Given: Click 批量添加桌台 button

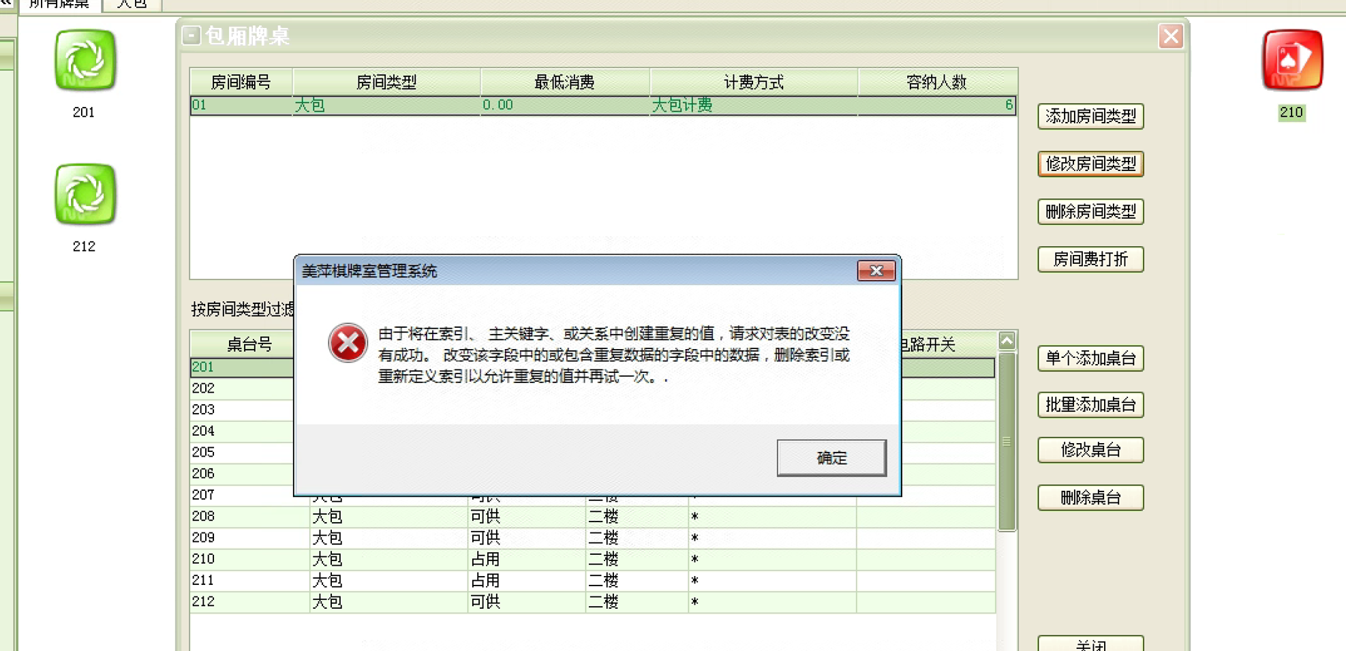Looking at the screenshot, I should coord(1090,405).
